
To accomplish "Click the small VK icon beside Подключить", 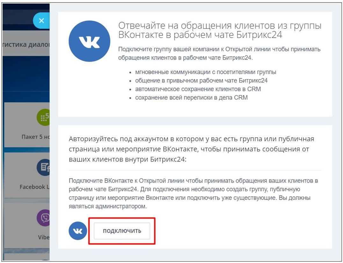I will click(78, 231).
